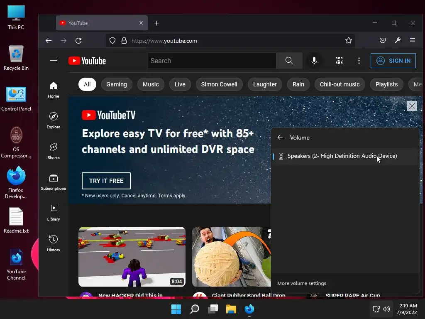Go to Home in the YouTube sidebar
Viewport: 425px width, 319px height.
54,90
